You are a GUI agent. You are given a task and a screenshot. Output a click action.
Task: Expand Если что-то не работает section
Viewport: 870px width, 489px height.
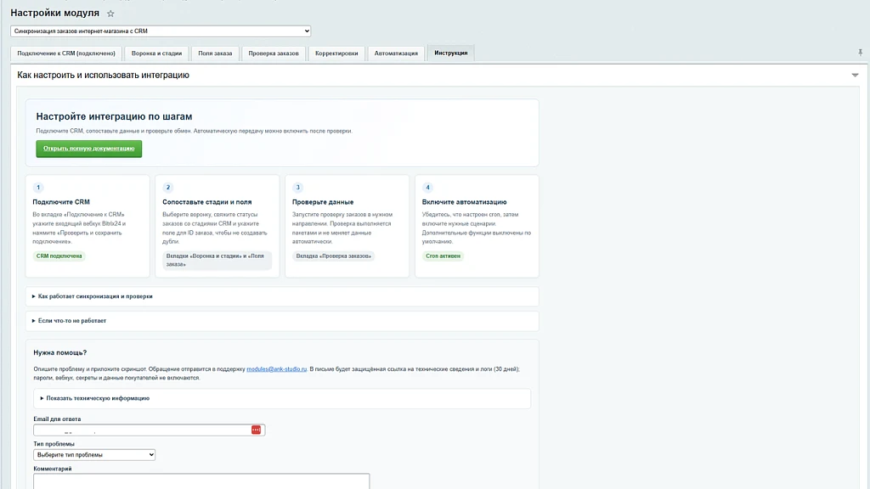click(x=282, y=321)
